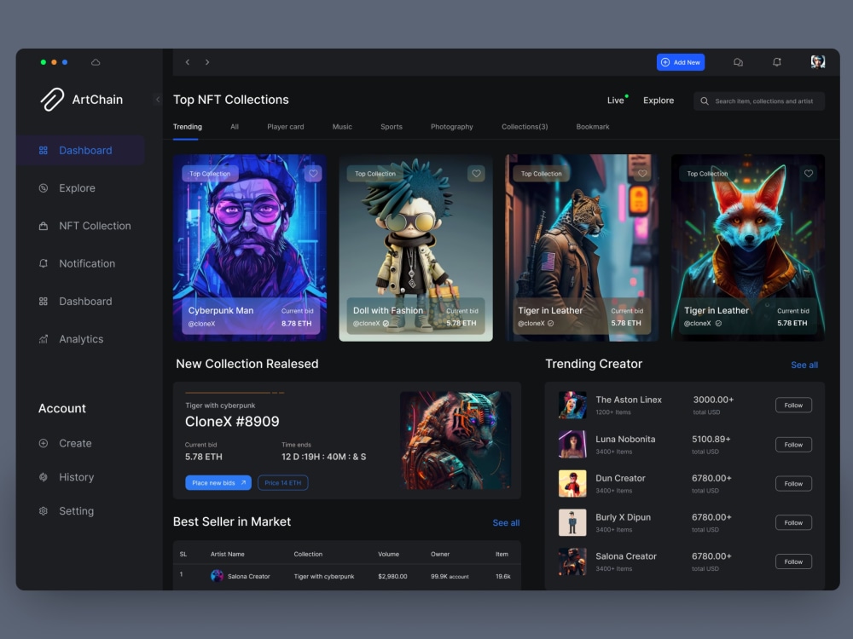Click the @cloneX handle on Cyberpunk Man
This screenshot has height=639, width=853.
pyautogui.click(x=202, y=324)
